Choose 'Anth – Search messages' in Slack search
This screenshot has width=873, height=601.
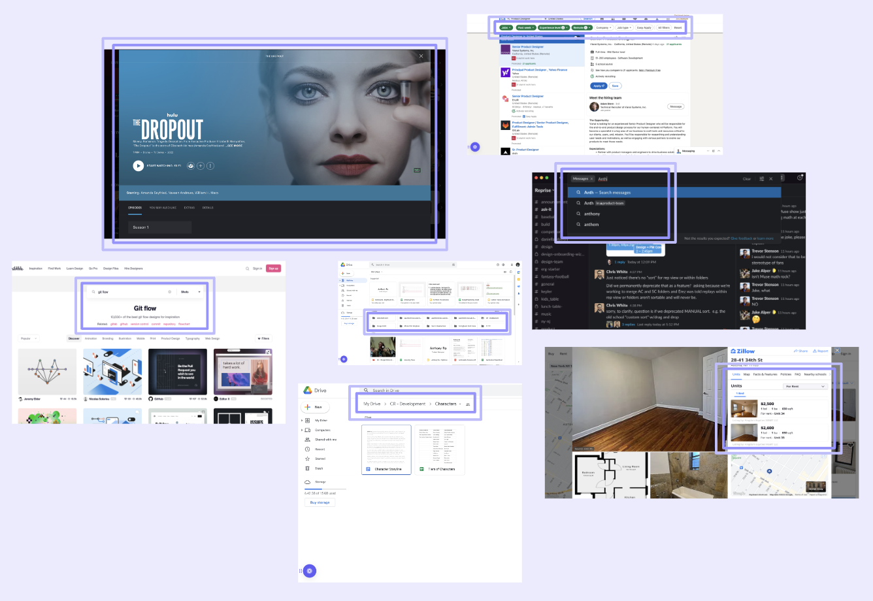click(x=674, y=193)
